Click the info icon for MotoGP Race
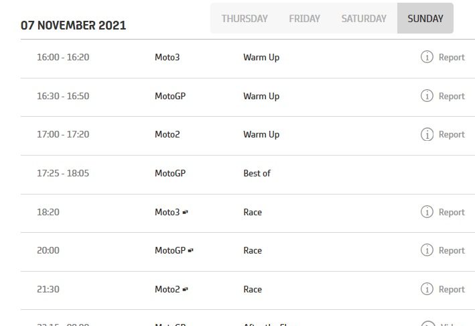Image resolution: width=475 pixels, height=326 pixels. [x=427, y=250]
